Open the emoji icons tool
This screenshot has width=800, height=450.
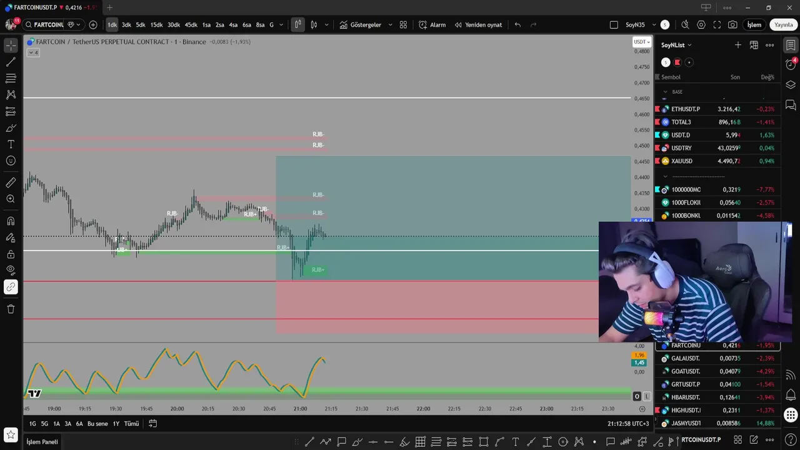pos(11,161)
